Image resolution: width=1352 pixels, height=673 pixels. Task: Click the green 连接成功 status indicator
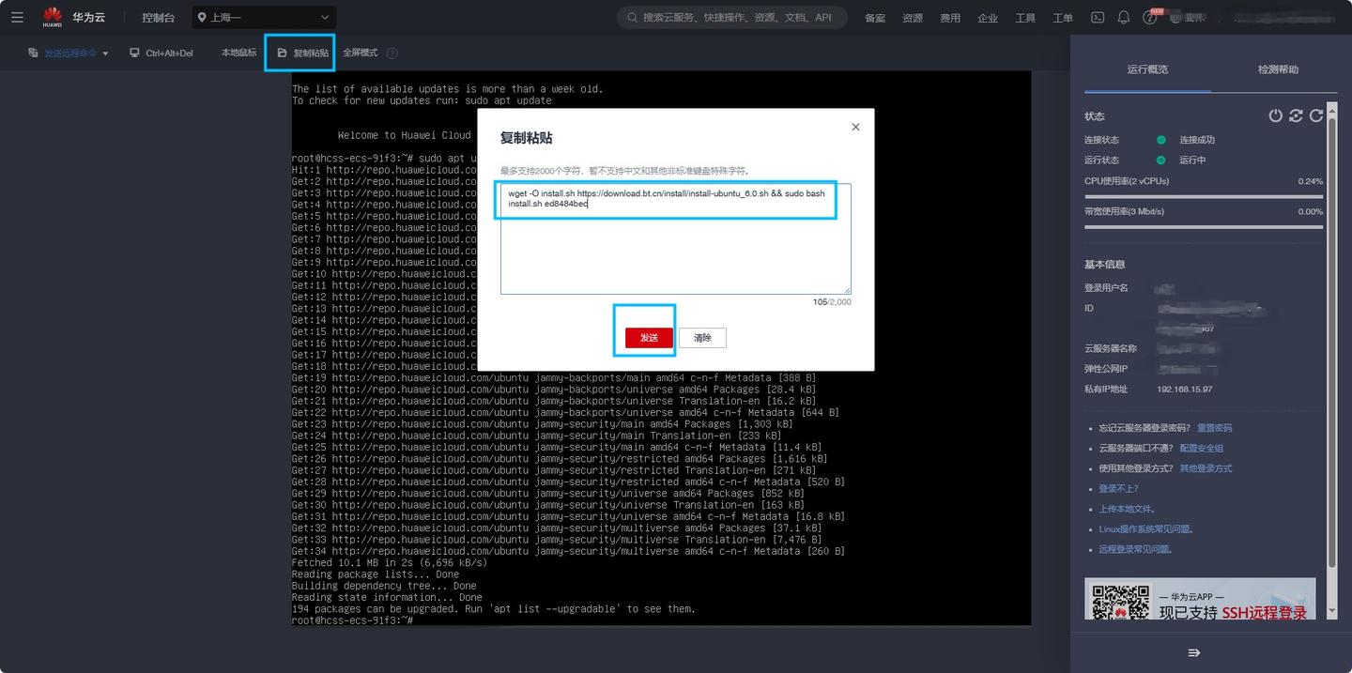click(x=1161, y=140)
